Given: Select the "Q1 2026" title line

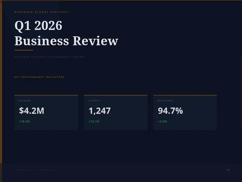Looking at the screenshot, I should pos(38,26).
